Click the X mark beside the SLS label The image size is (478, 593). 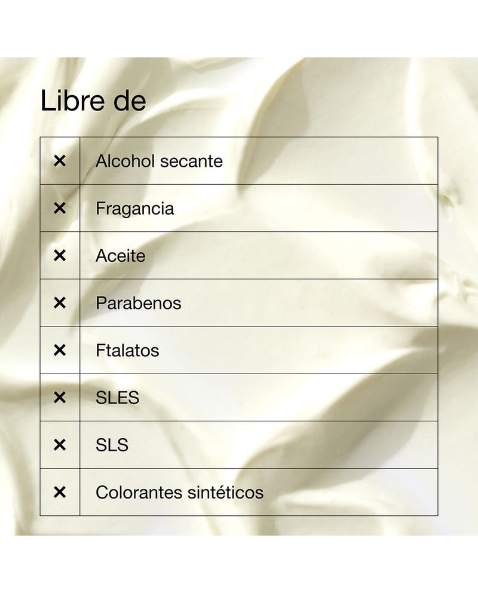point(60,445)
